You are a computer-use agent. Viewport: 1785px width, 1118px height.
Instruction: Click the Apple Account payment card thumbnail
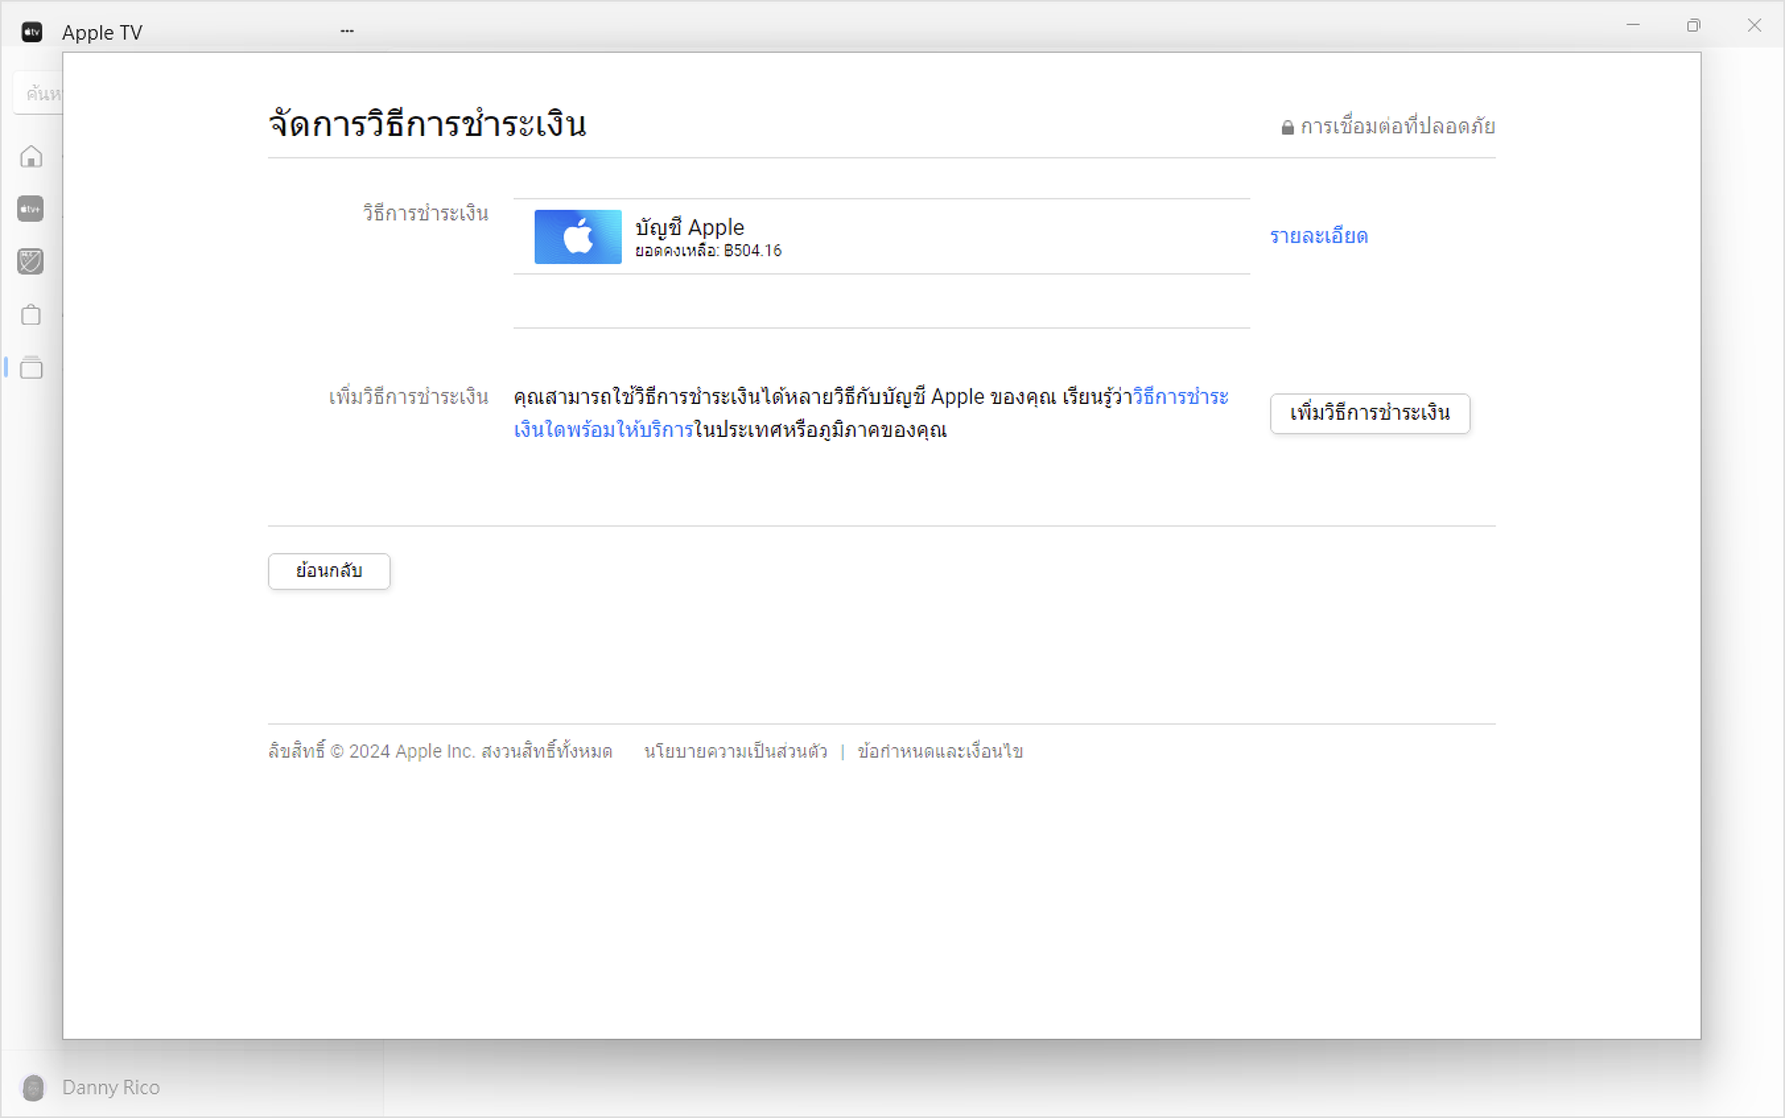(577, 237)
